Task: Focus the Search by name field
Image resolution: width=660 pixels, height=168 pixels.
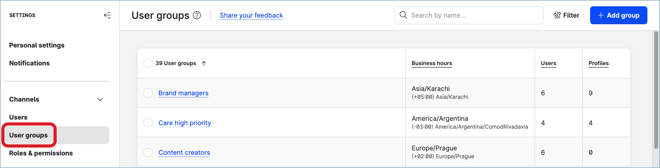Action: pyautogui.click(x=472, y=15)
